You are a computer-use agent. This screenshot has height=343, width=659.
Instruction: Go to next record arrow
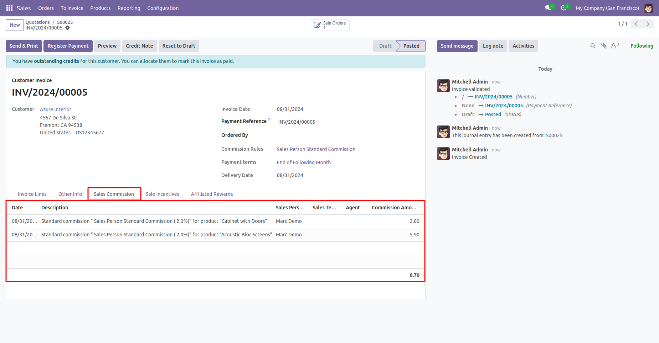pos(648,24)
